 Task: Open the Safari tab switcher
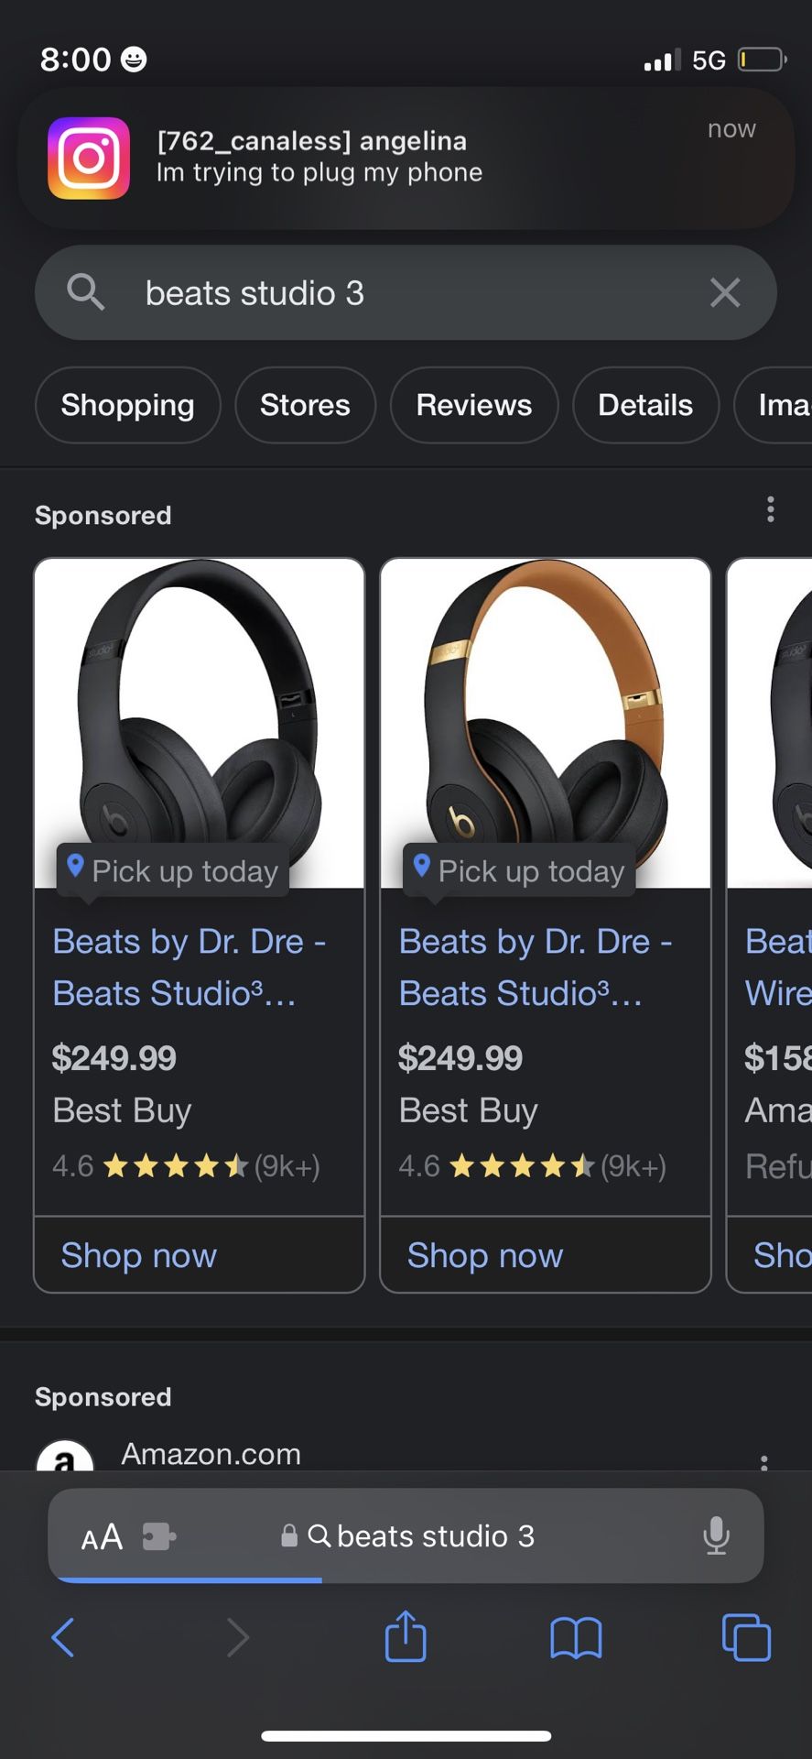click(746, 1640)
